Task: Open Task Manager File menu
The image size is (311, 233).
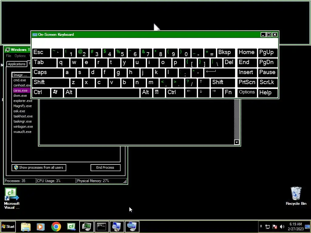Action: (x=9, y=56)
